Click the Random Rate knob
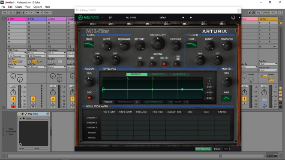The image size is (285, 160). click(89, 82)
